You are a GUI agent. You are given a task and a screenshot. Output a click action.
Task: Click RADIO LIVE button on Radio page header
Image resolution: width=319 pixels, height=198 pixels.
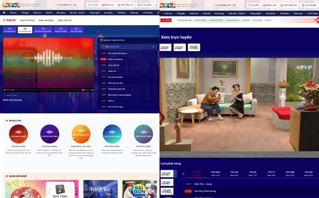[108, 5]
